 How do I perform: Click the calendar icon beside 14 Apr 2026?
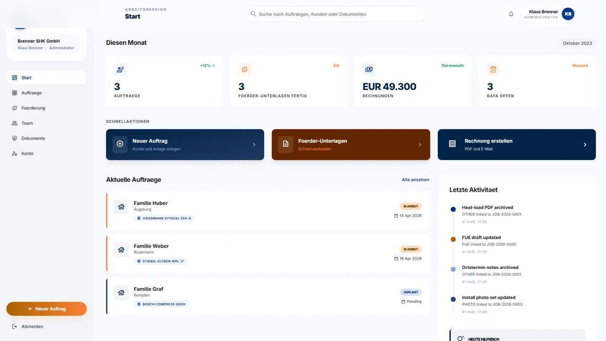[396, 215]
